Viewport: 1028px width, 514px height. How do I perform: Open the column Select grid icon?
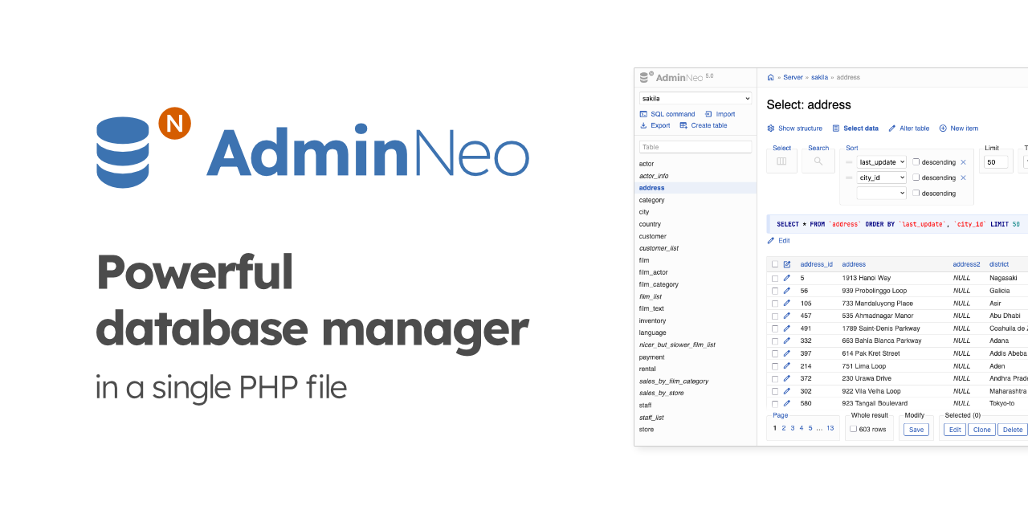tap(781, 161)
